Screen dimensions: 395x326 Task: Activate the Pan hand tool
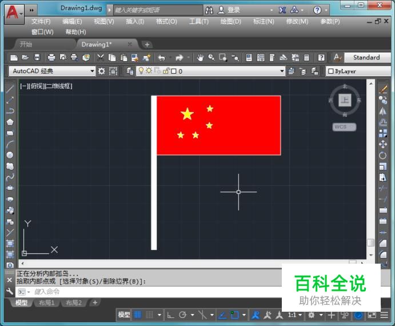point(200,58)
